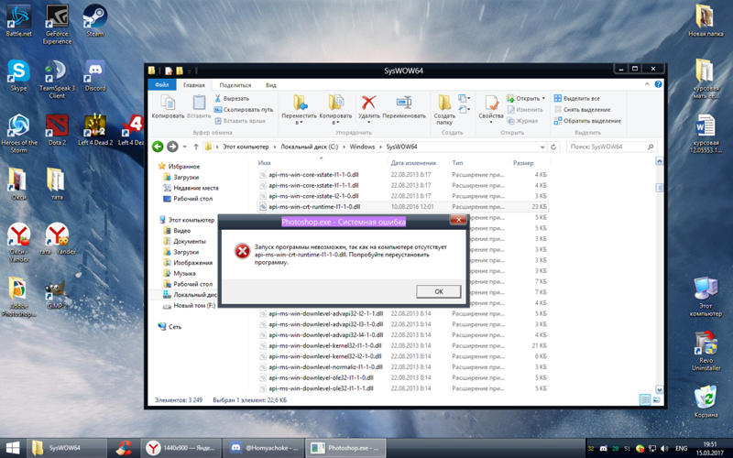
Task: Select the Heroes of the Storm icon
Action: tap(19, 133)
